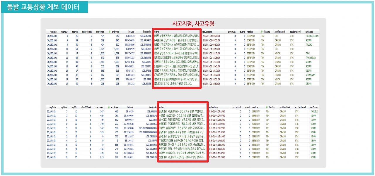
Task: Click latitude value 35.099607
Action: (129, 120)
